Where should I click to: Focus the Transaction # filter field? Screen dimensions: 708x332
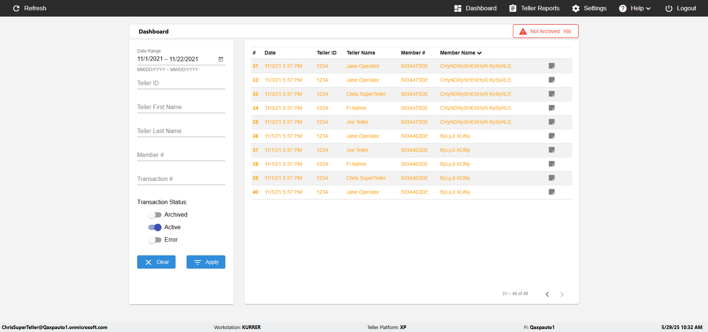tap(181, 179)
